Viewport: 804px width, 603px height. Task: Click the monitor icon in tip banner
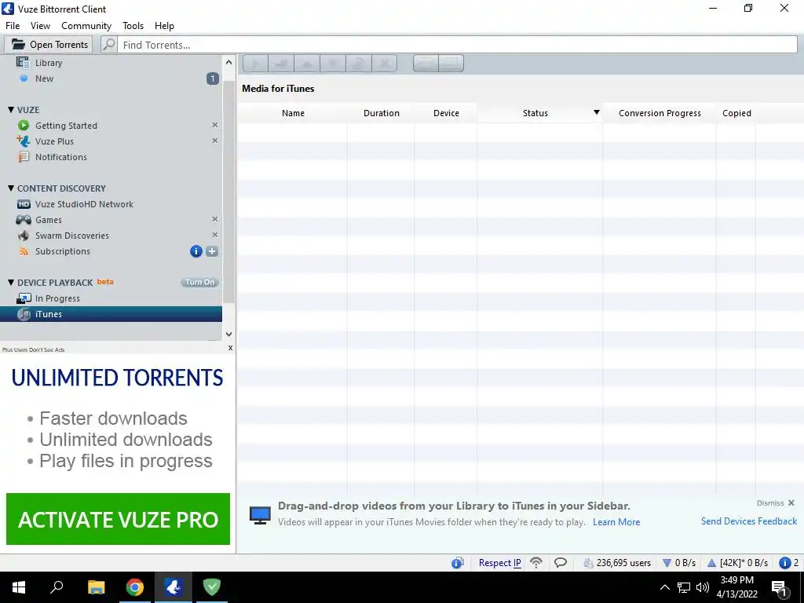(x=260, y=515)
